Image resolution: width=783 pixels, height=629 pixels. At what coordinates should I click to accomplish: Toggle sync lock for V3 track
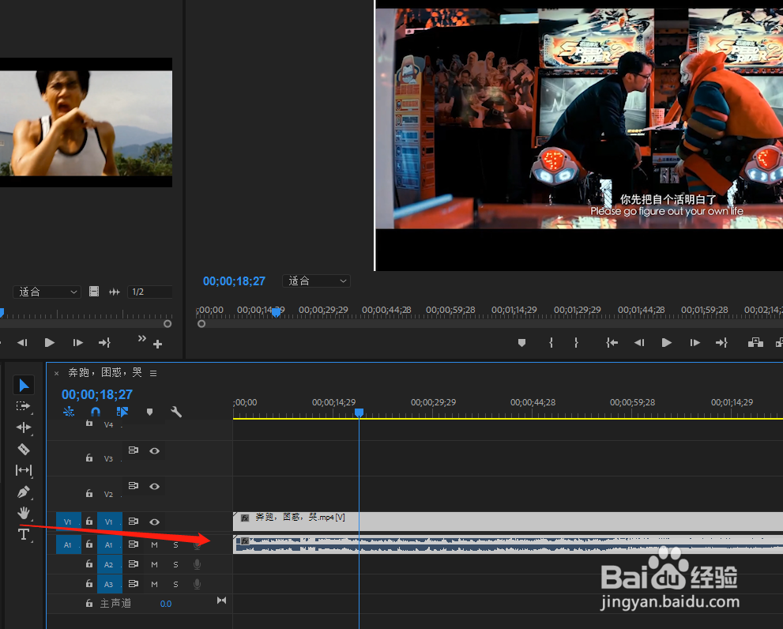point(134,450)
